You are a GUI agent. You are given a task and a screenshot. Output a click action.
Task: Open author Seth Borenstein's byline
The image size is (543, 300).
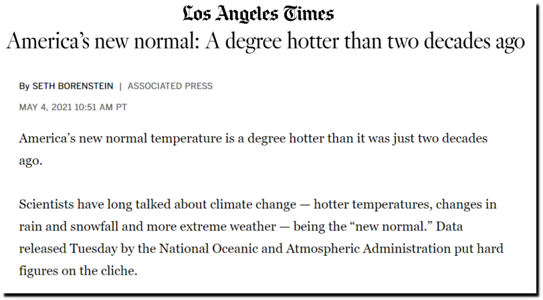tap(73, 86)
